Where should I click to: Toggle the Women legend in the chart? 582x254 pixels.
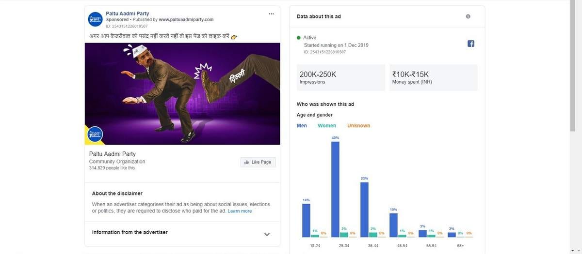(327, 126)
